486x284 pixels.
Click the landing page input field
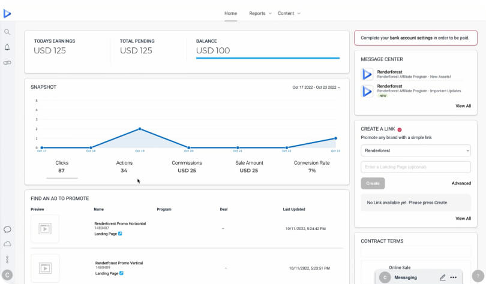pos(415,167)
